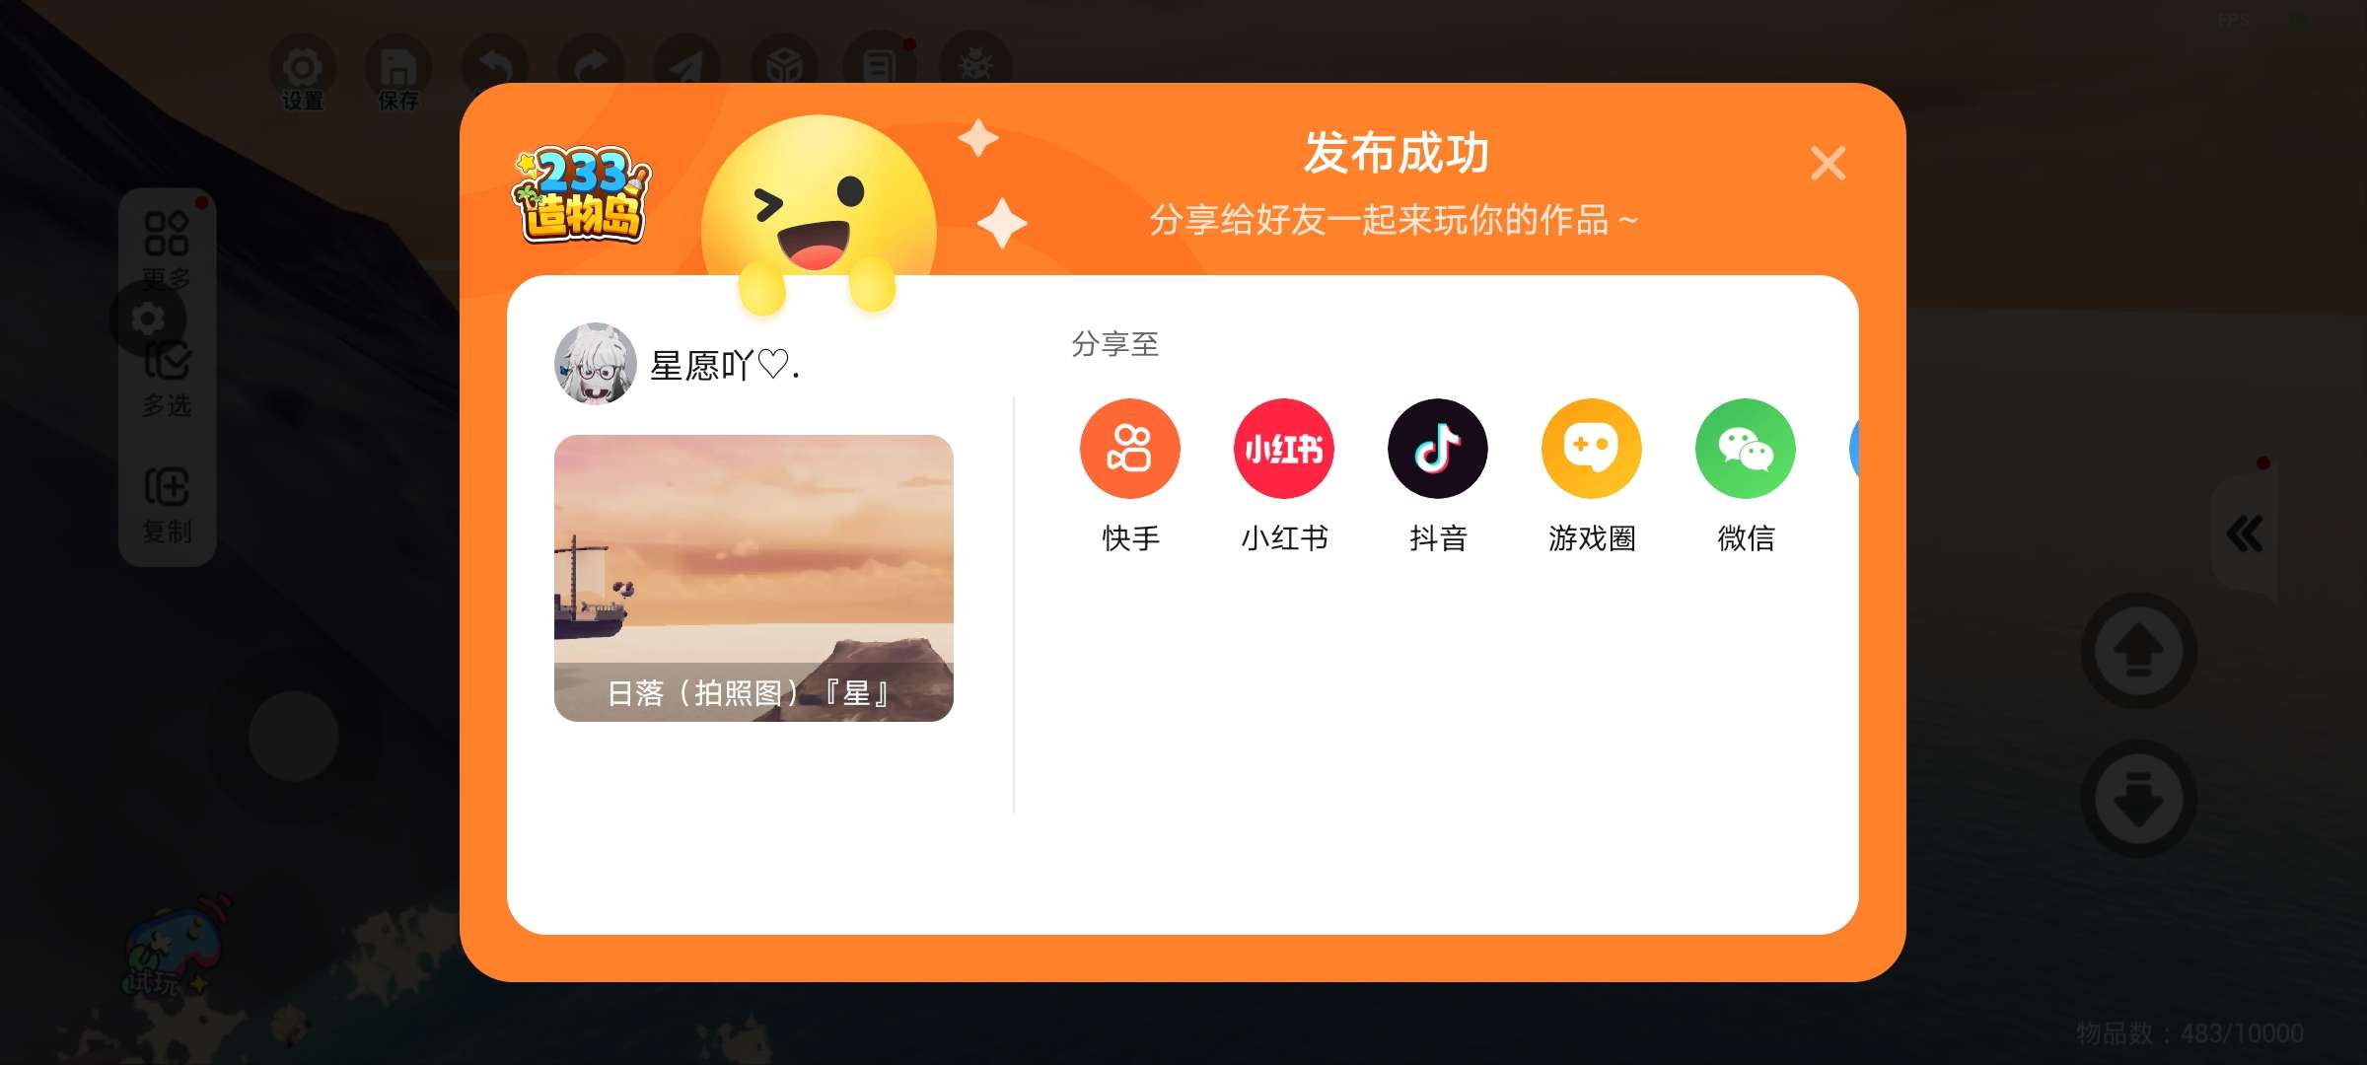The height and width of the screenshot is (1065, 2367).
Task: Click the 233造物岛 logo
Action: 582,194
